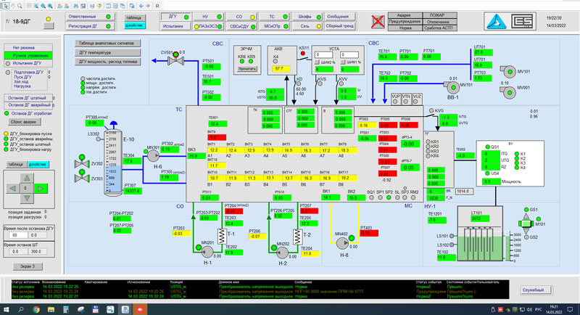Image resolution: width=580 pixels, height=315 pixels.
Task: Open the ДГУ screen tab
Action: pos(175,17)
